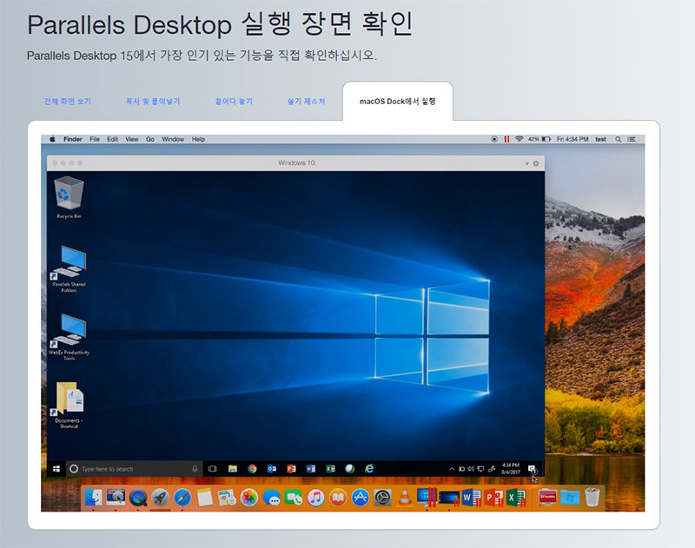695x548 pixels.
Task: Select the Recycle Bin desktop icon
Action: click(x=69, y=197)
